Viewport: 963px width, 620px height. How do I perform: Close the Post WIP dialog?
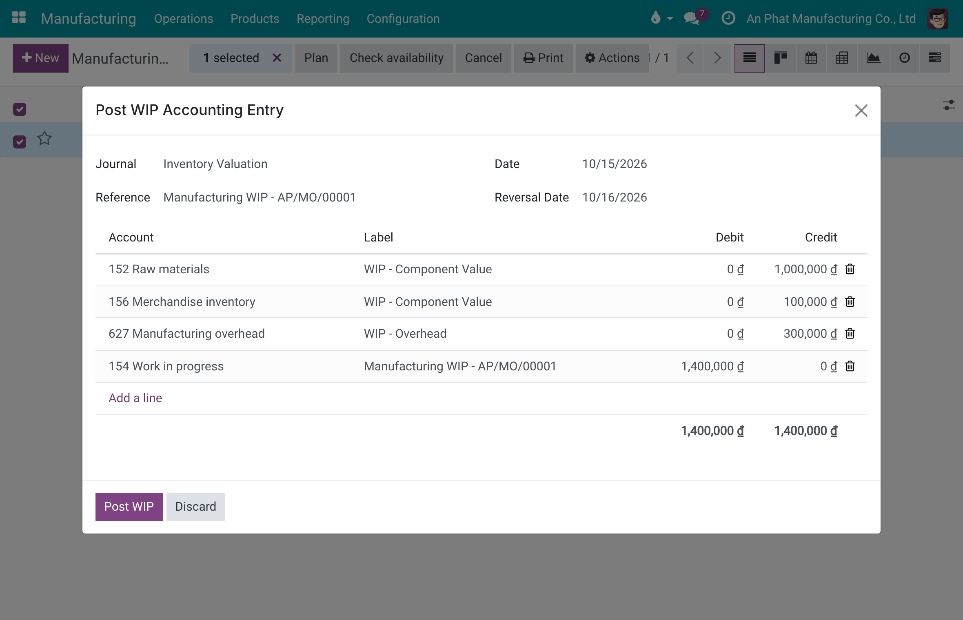coord(861,111)
